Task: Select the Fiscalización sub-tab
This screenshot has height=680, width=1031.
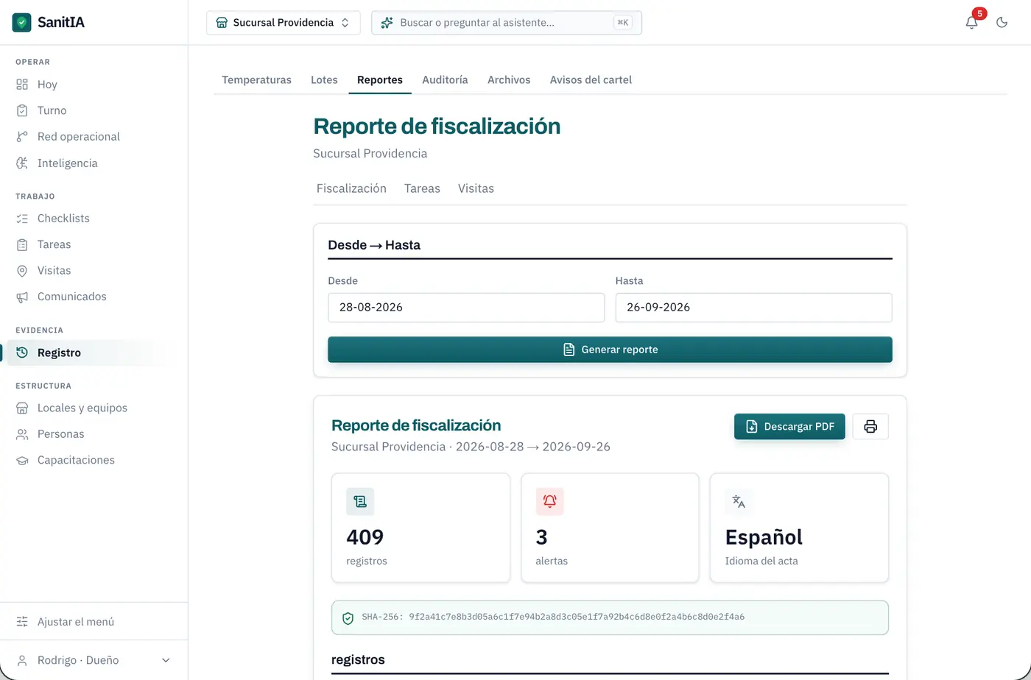Action: coord(351,188)
